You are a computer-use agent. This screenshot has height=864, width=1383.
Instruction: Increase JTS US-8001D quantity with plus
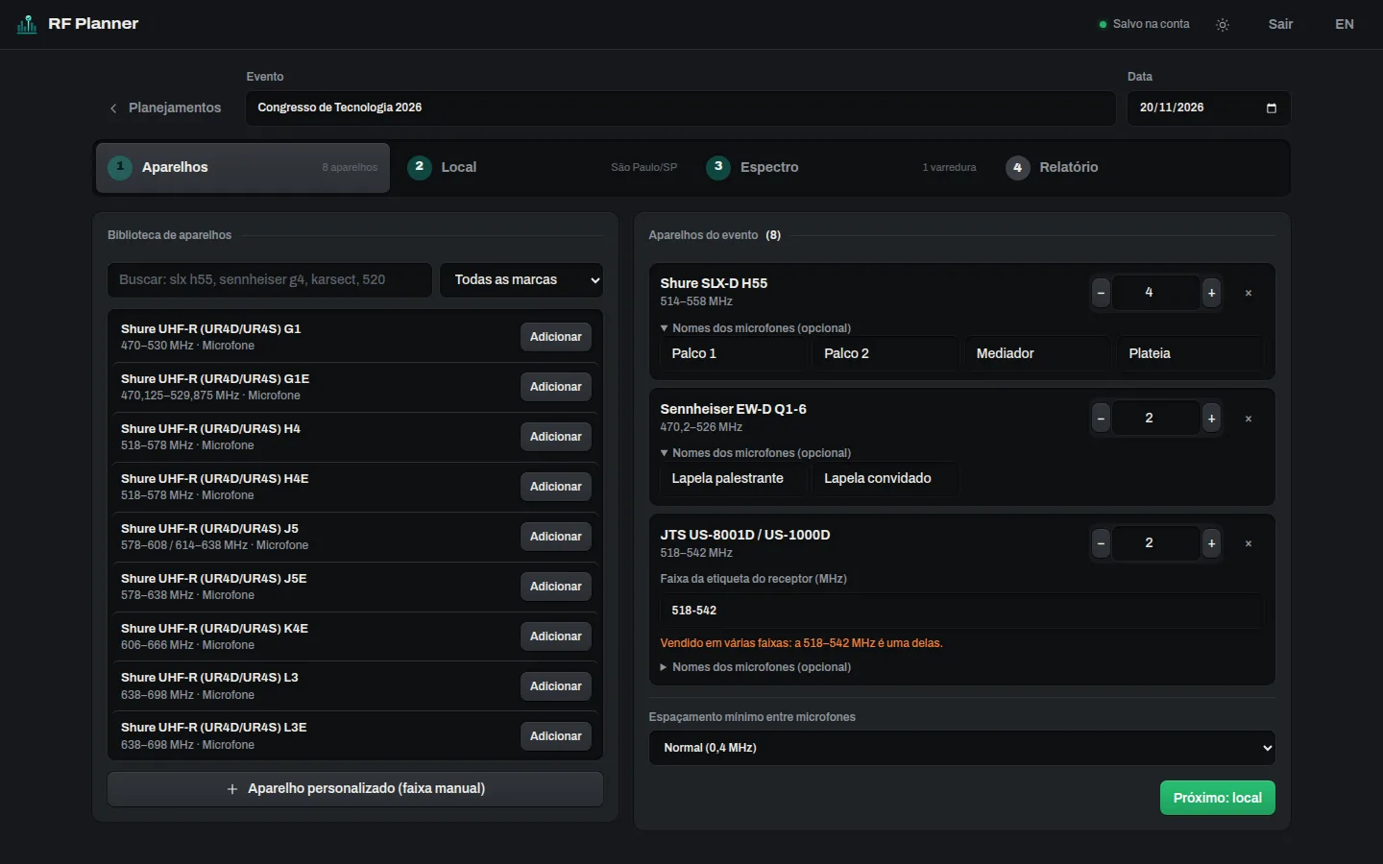coord(1212,543)
